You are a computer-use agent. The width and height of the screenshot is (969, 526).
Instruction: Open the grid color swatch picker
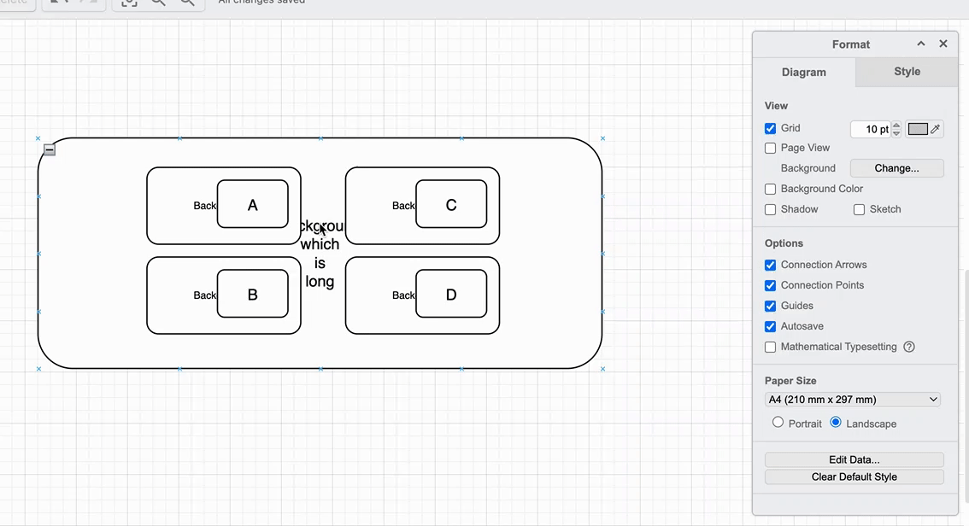click(919, 129)
